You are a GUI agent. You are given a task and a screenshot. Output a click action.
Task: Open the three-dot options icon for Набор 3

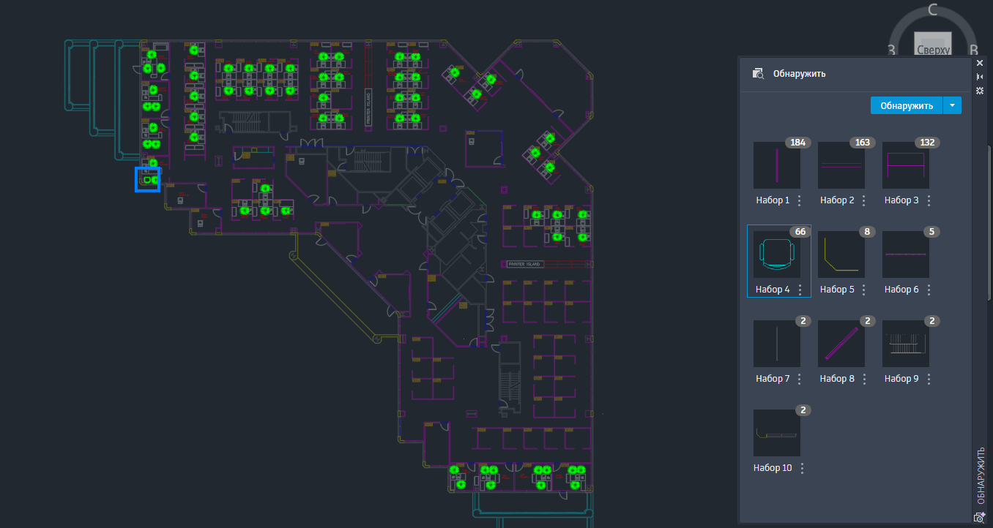[x=929, y=200]
